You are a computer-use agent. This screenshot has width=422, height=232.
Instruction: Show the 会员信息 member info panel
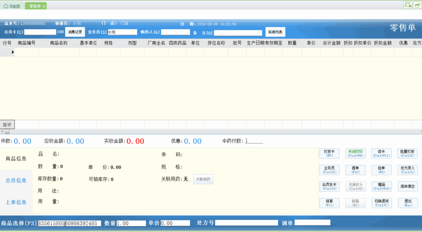click(x=16, y=181)
